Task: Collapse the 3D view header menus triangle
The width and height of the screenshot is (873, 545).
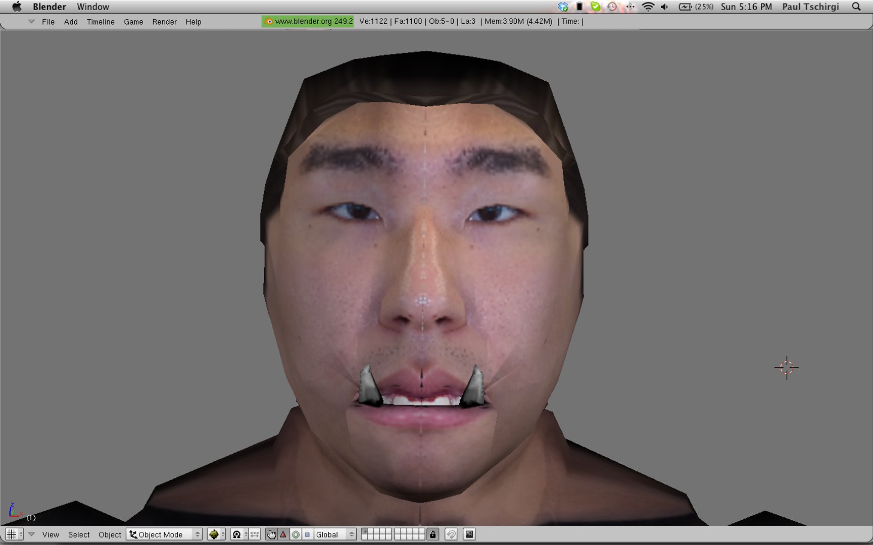Action: [31, 534]
